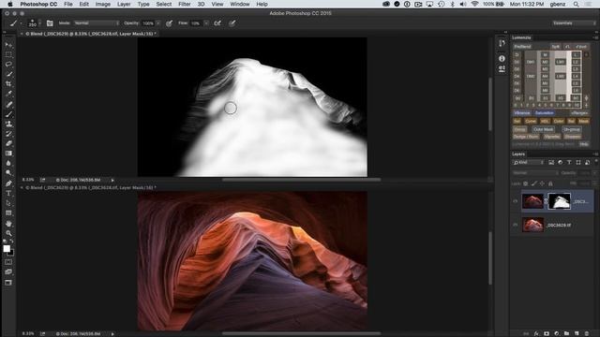
Task: Click the foreground color swatch
Action: tap(7, 249)
